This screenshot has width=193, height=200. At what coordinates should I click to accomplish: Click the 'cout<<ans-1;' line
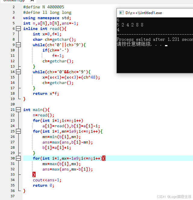pos(47,180)
